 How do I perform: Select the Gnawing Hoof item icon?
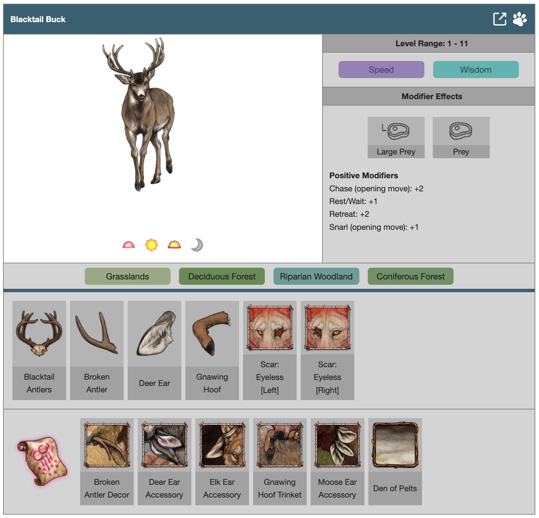pos(212,333)
